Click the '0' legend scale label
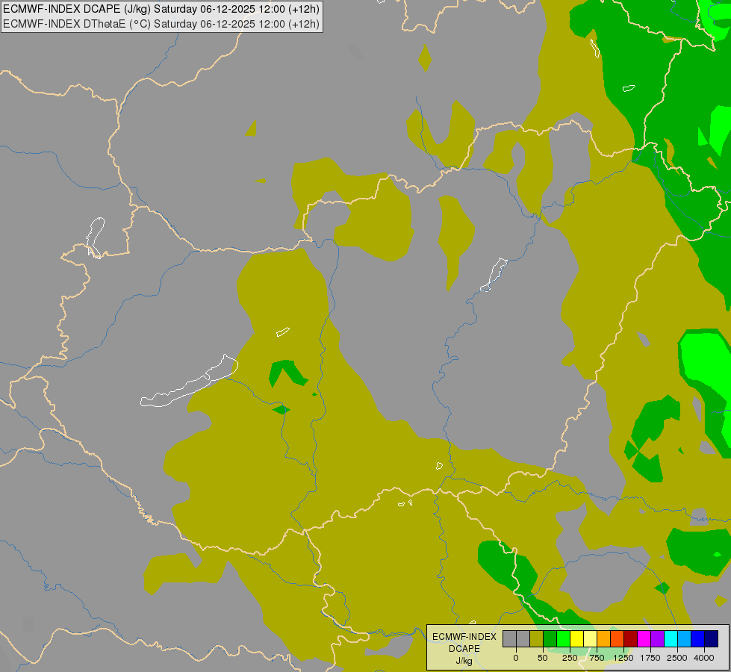Image resolution: width=731 pixels, height=672 pixels. coord(516,658)
